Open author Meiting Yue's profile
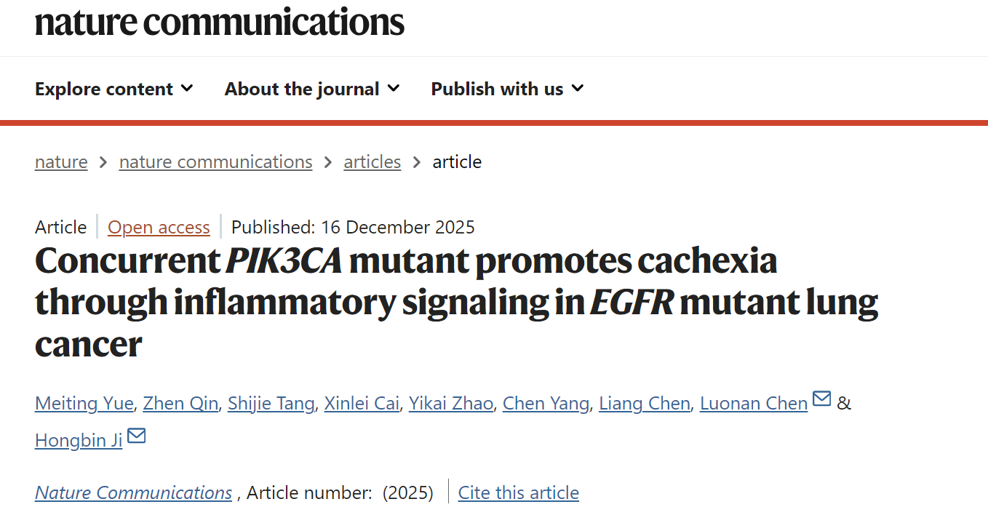Viewport: 988px width, 515px height. [84, 403]
